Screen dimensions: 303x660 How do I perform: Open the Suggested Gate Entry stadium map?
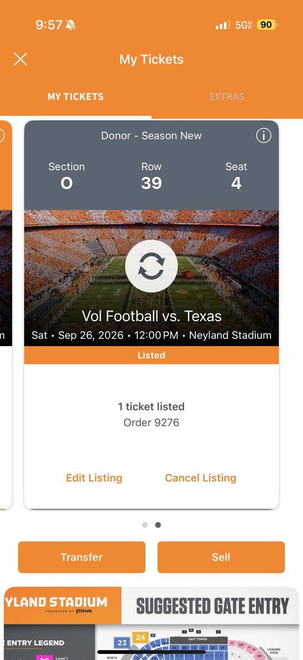[x=151, y=623]
